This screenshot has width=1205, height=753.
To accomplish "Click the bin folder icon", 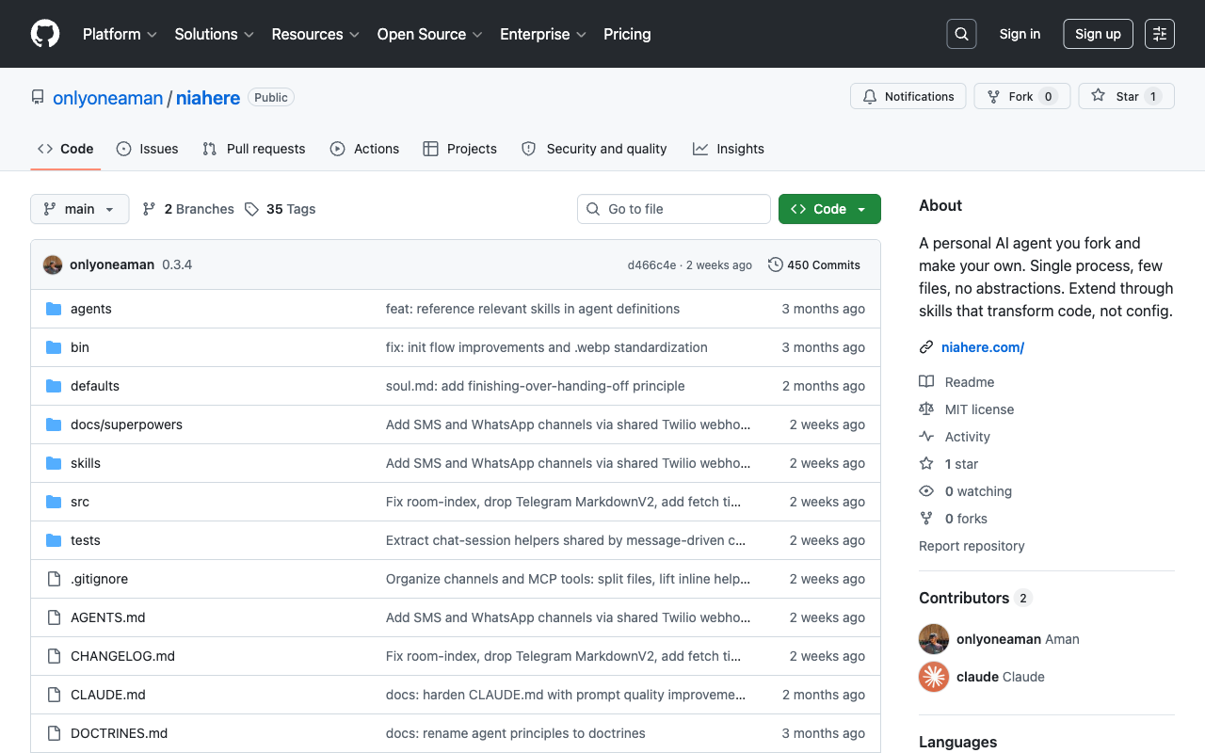I will [54, 347].
